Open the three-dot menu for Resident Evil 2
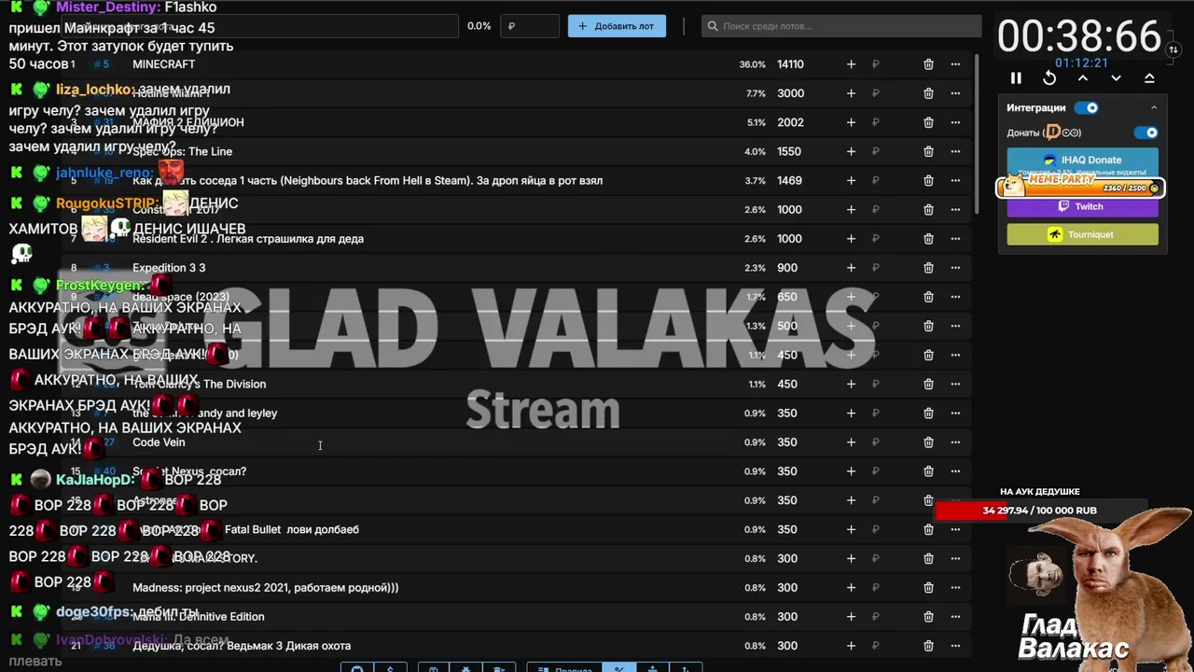Viewport: 1194px width, 672px height. pos(955,239)
